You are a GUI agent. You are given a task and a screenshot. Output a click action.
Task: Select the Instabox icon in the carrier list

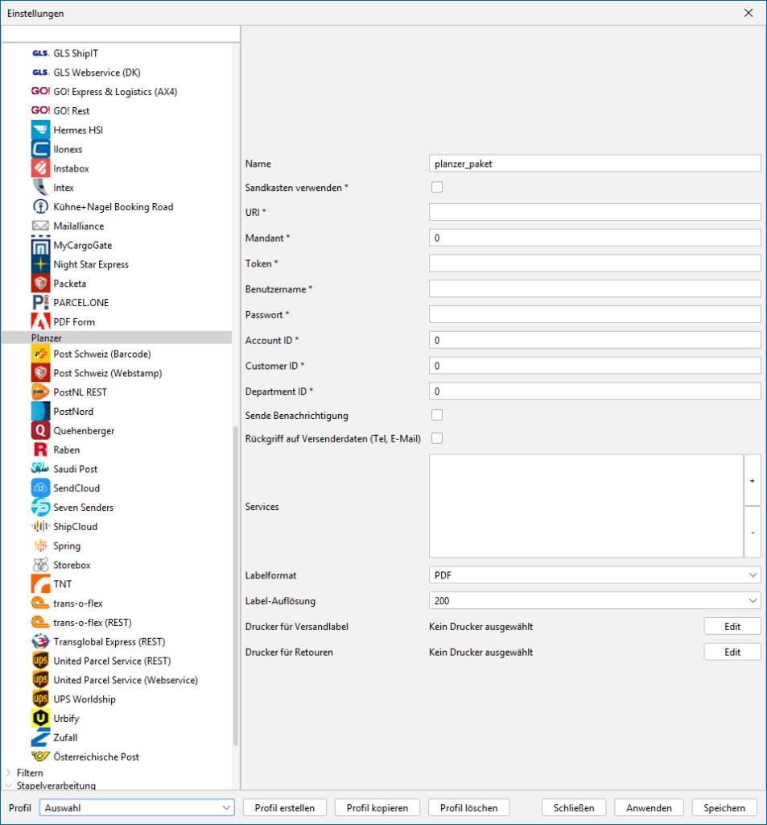click(41, 168)
